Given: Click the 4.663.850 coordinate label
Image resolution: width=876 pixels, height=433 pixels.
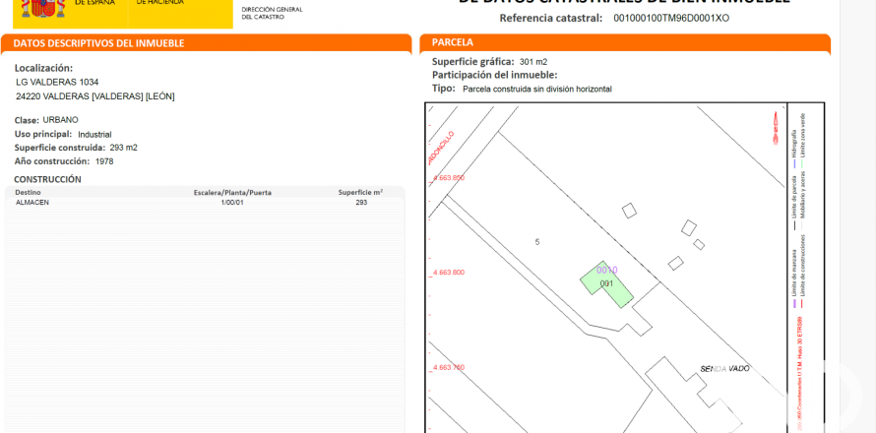Looking at the screenshot, I should pos(448,178).
